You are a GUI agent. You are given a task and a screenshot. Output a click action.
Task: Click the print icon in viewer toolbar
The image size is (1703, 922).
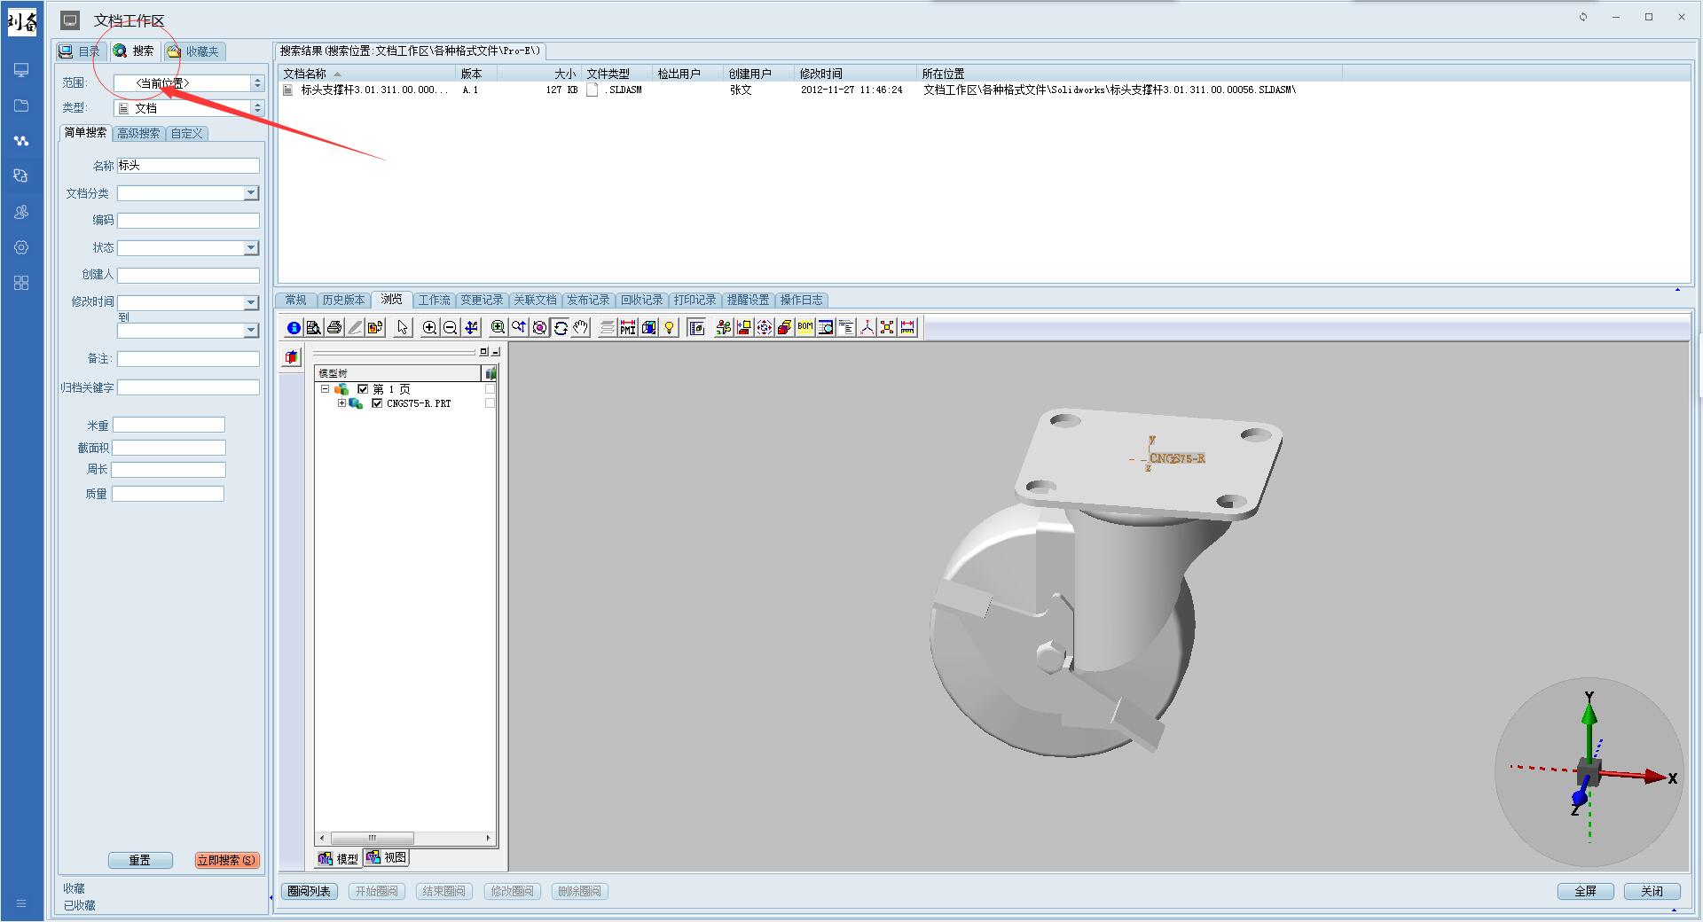[x=334, y=328]
